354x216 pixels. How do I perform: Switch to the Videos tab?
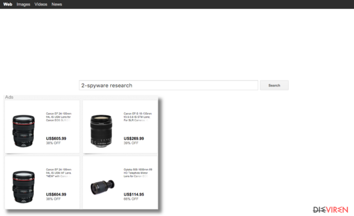point(41,4)
